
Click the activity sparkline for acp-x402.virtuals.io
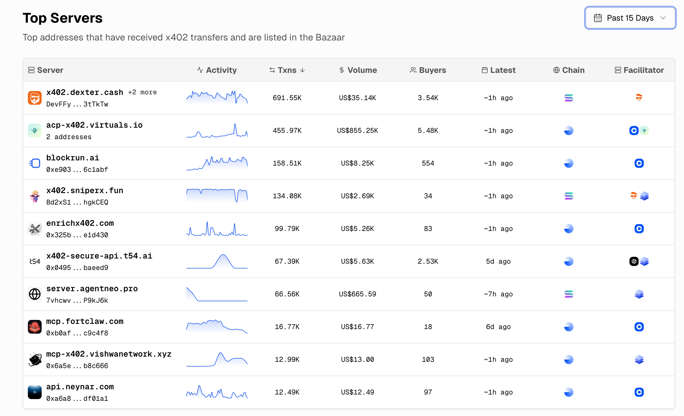[217, 131]
